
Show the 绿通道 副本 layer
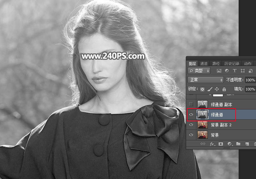coord(191,104)
